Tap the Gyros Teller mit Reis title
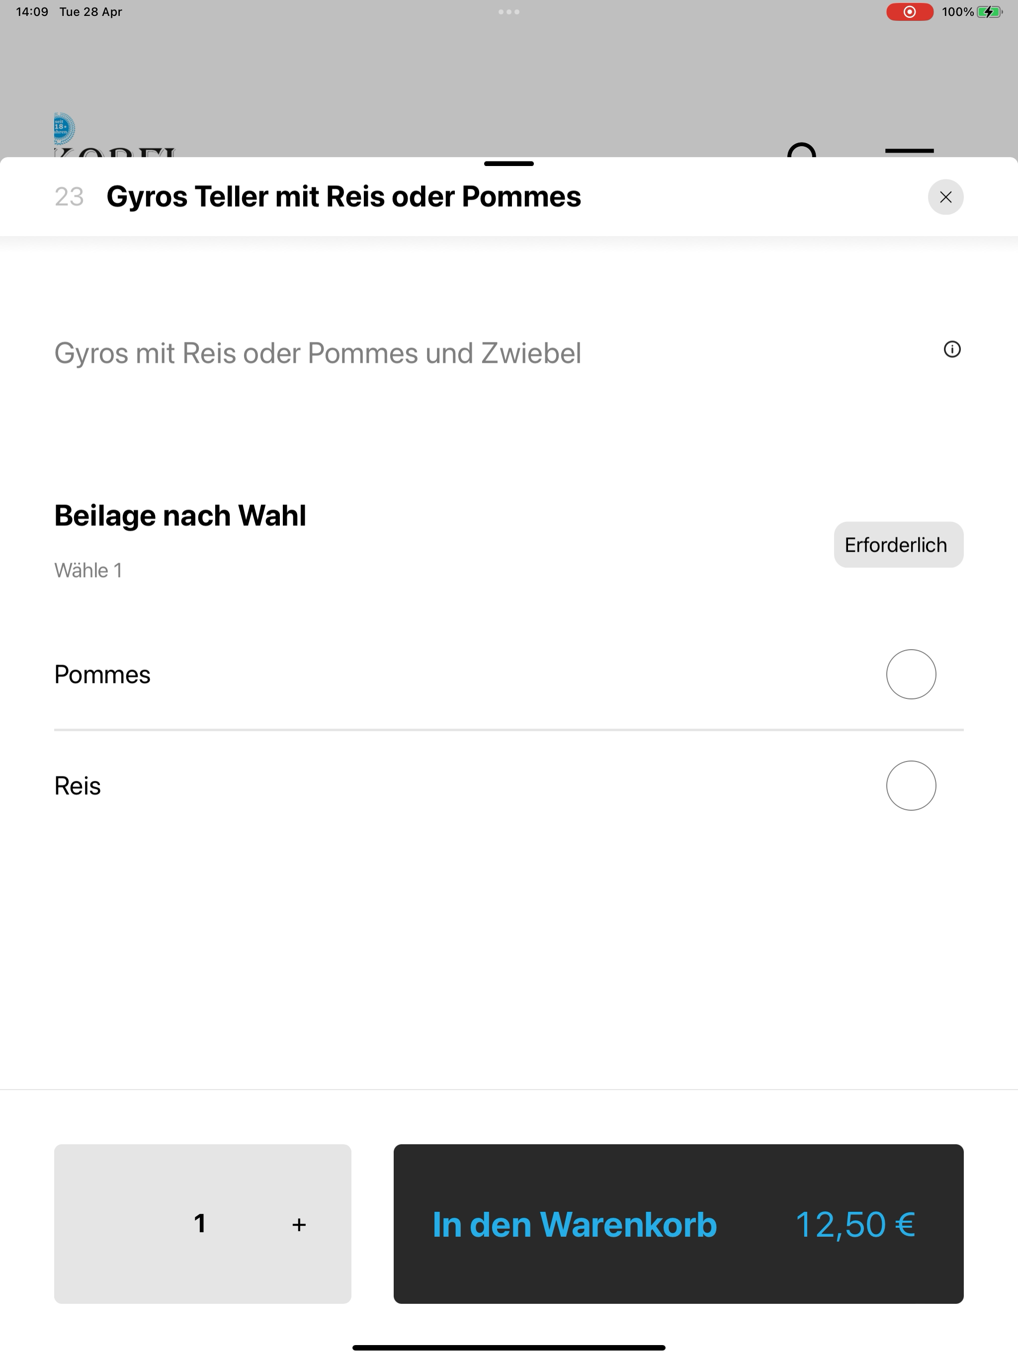The image size is (1018, 1358). (x=343, y=196)
